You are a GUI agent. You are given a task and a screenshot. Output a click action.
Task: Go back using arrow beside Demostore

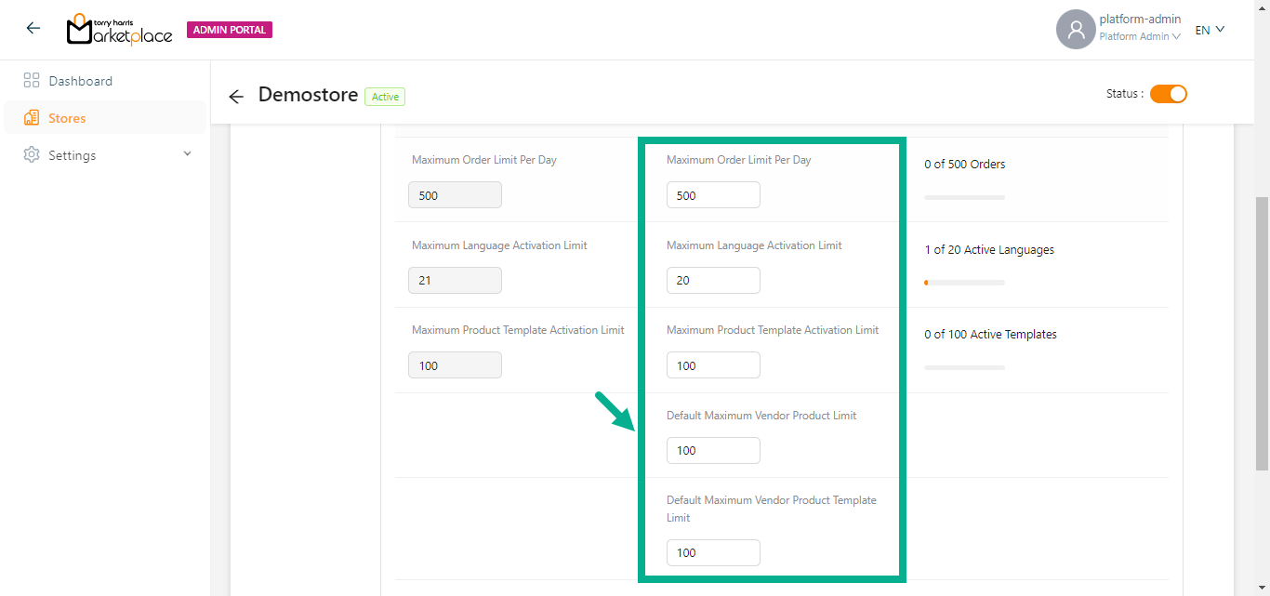coord(236,96)
